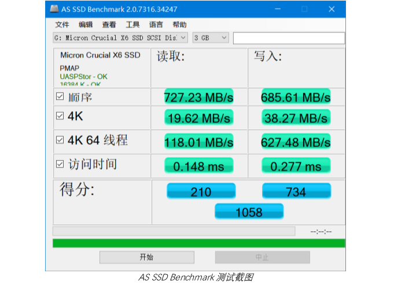Toggle the 4K 64 线程 test checkbox
The height and width of the screenshot is (284, 394).
point(60,140)
